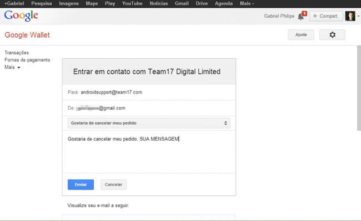Open the account dropdown arrow beside photo
The height and width of the screenshot is (221, 361).
358,16
